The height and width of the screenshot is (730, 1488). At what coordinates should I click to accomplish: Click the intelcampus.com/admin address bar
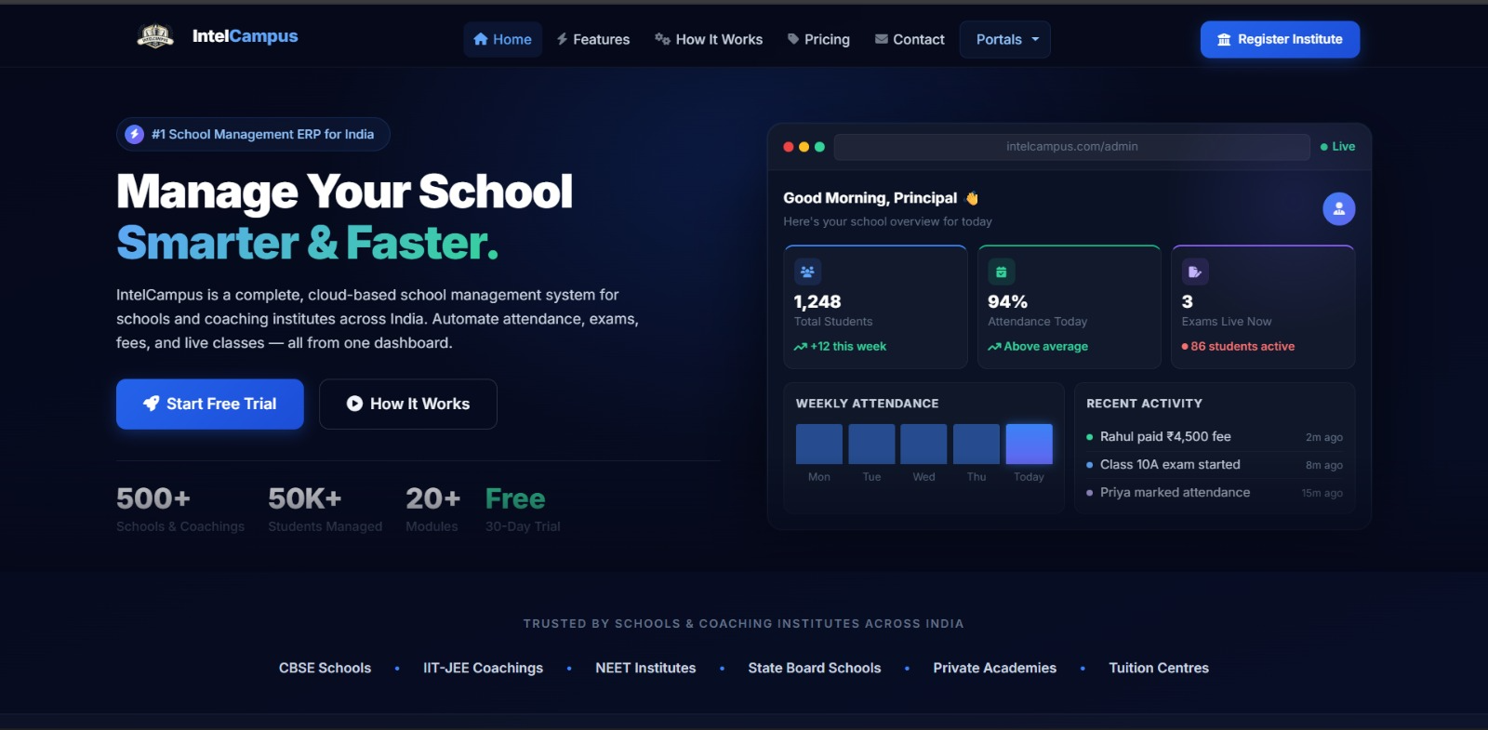(x=1071, y=147)
